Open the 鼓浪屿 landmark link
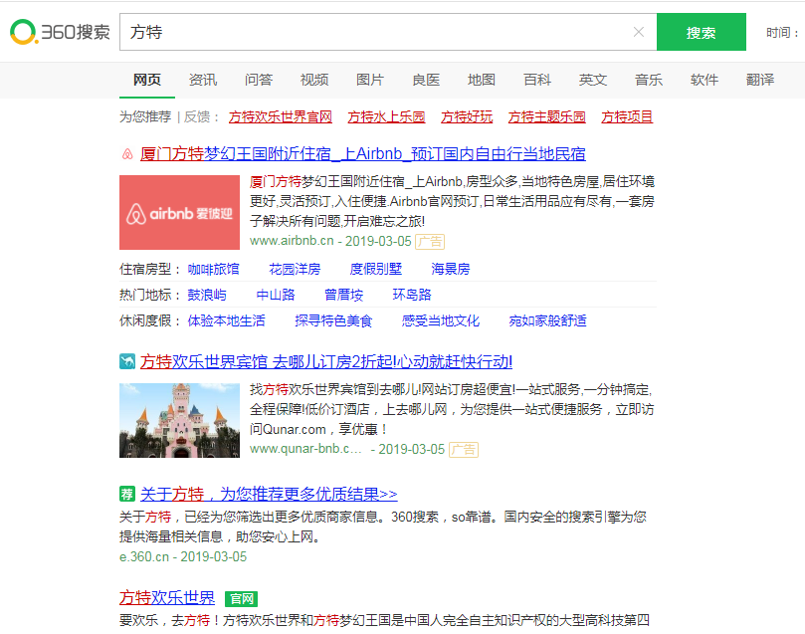The height and width of the screenshot is (634, 805). 207,295
